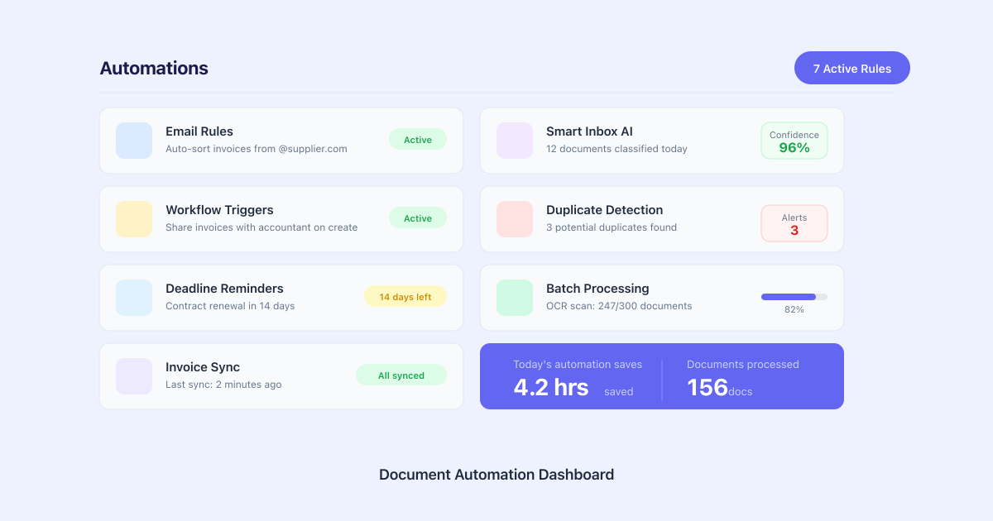Click the 4.2 hrs saved summary
Viewport: 993px width, 521px height.
point(551,386)
